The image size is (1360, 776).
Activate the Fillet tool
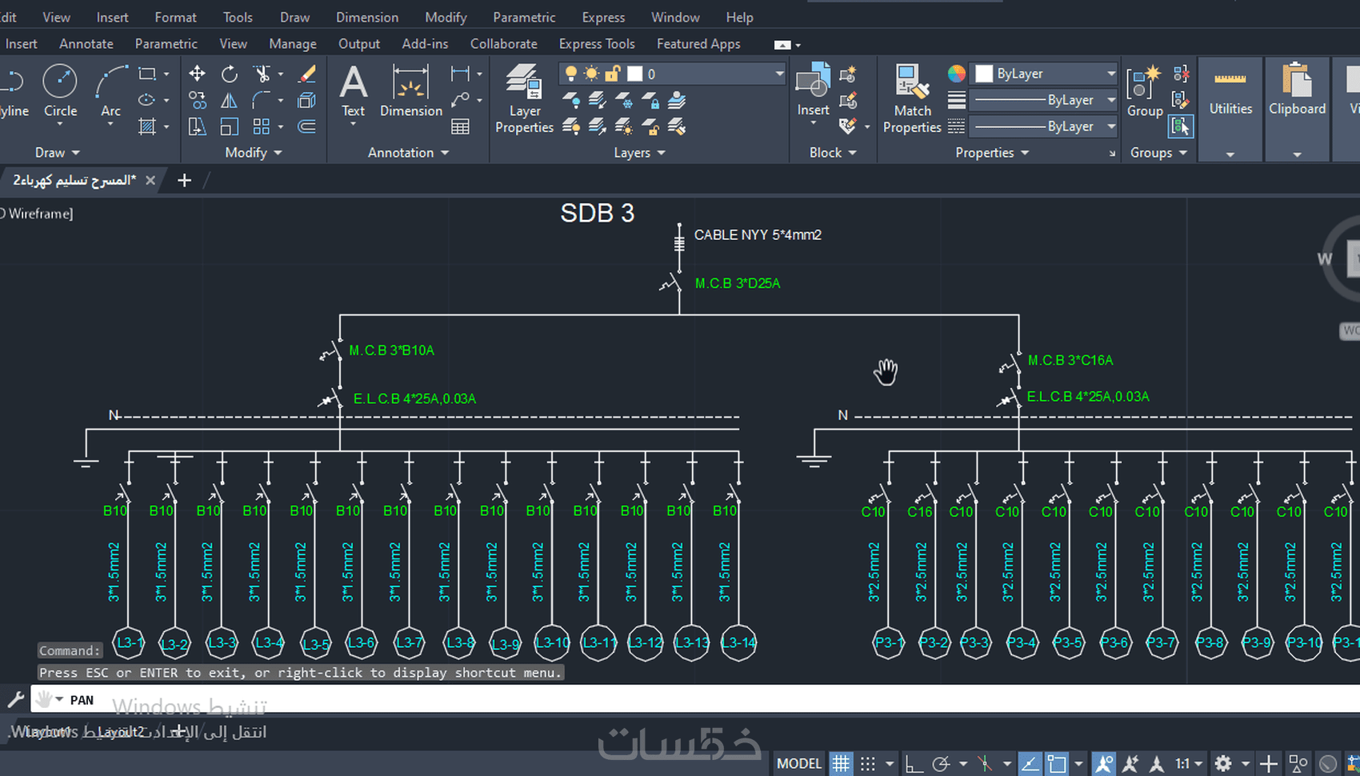262,101
